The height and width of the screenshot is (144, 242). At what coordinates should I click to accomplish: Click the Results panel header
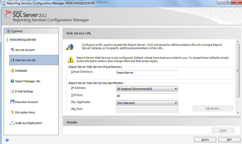pos(151,122)
